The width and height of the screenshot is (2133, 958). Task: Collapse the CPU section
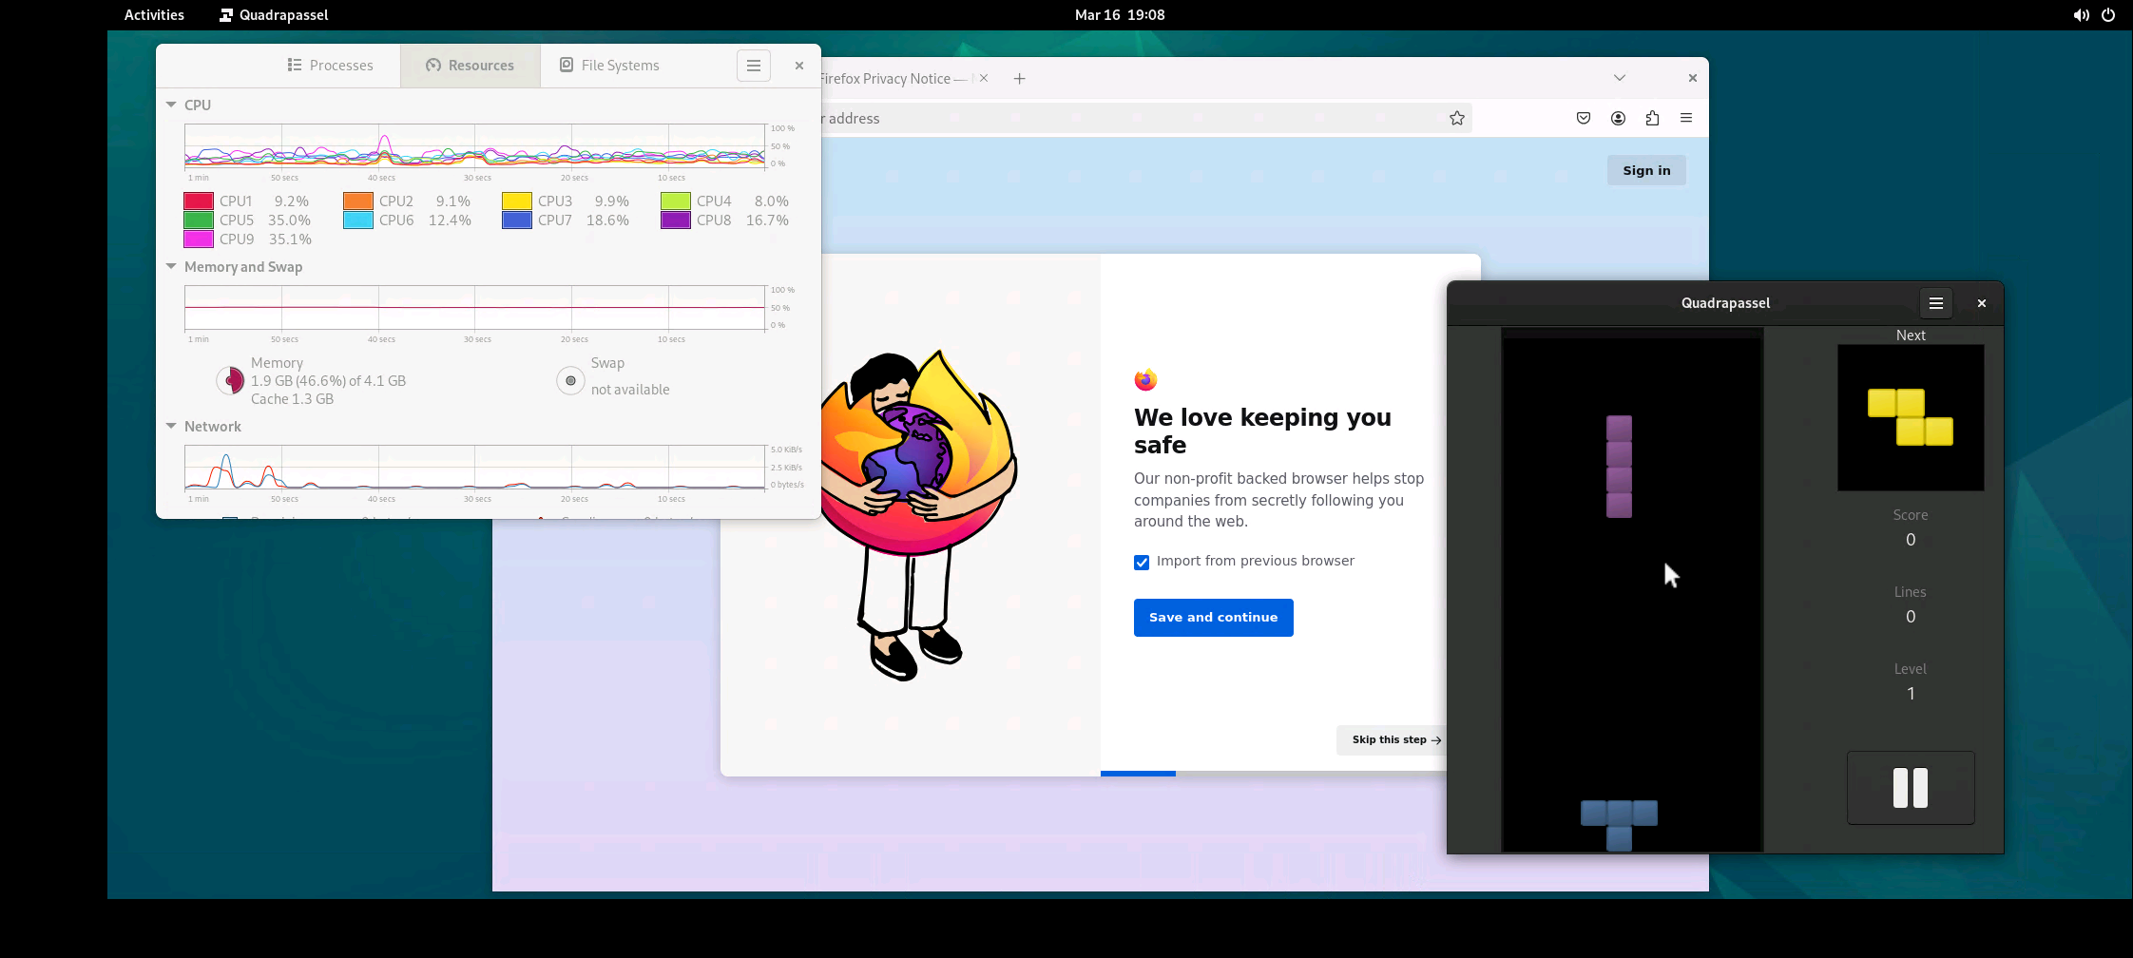(171, 105)
